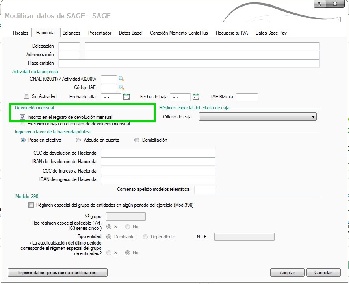Go to the Presentador tab

[x=100, y=33]
